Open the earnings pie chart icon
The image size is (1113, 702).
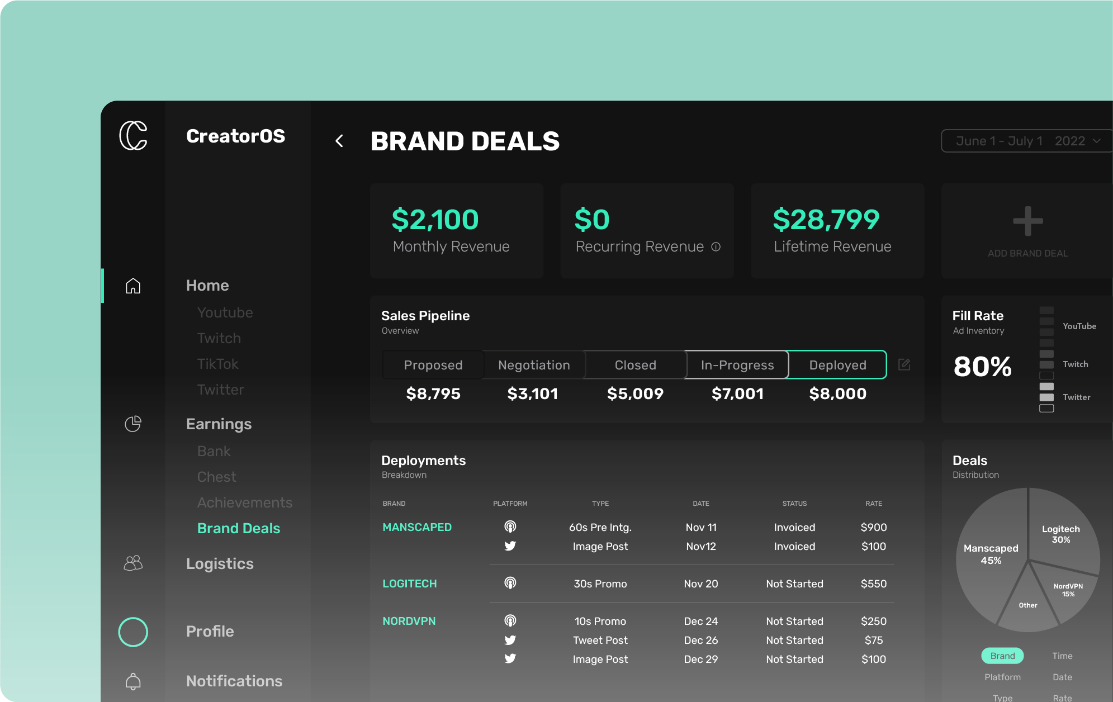click(x=133, y=424)
